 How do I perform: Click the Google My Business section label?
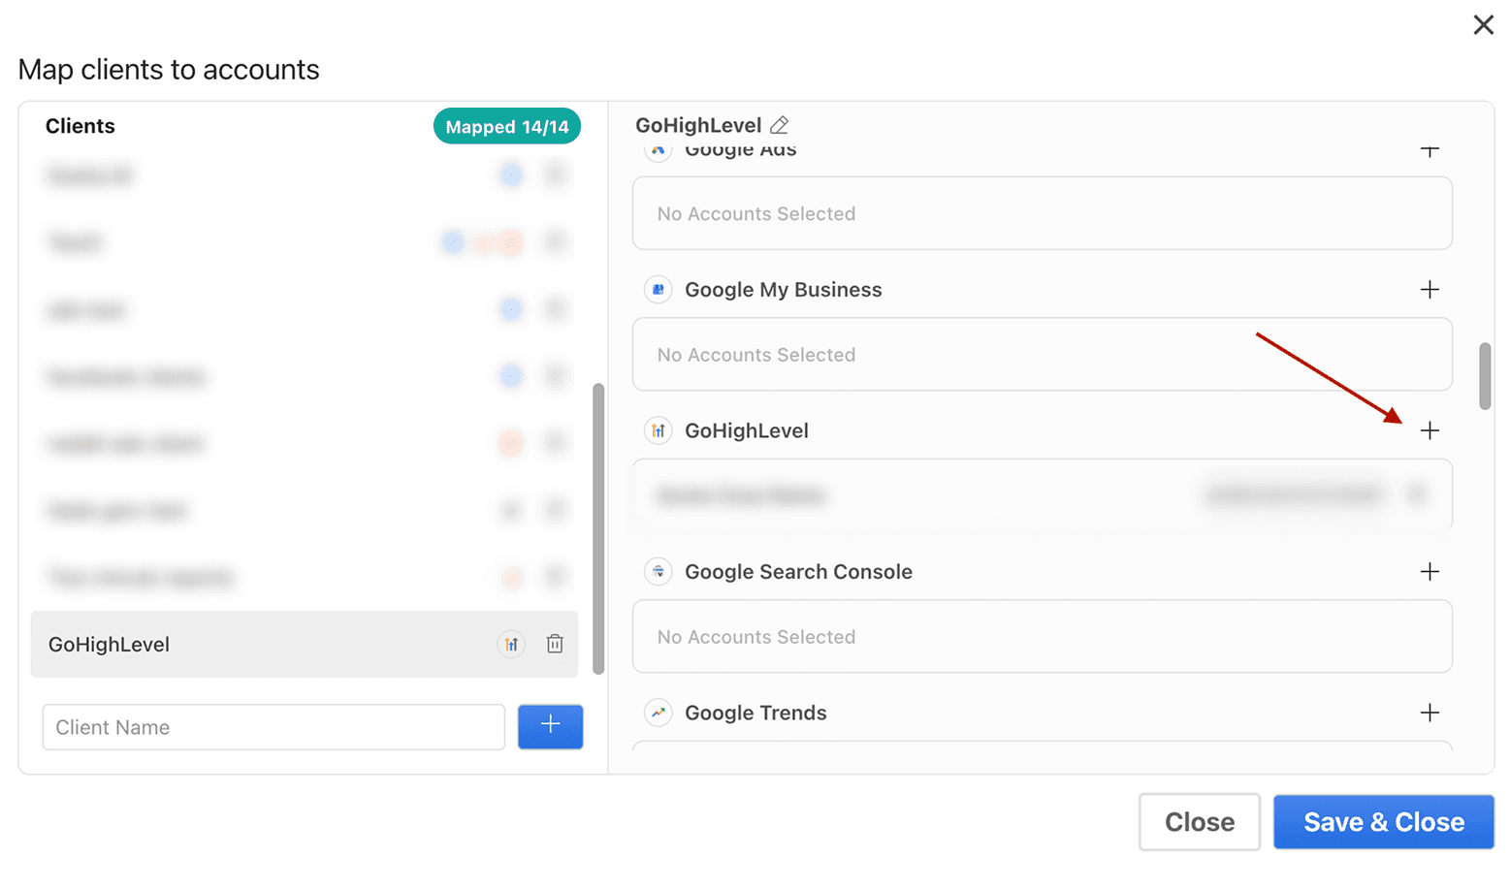(x=784, y=290)
